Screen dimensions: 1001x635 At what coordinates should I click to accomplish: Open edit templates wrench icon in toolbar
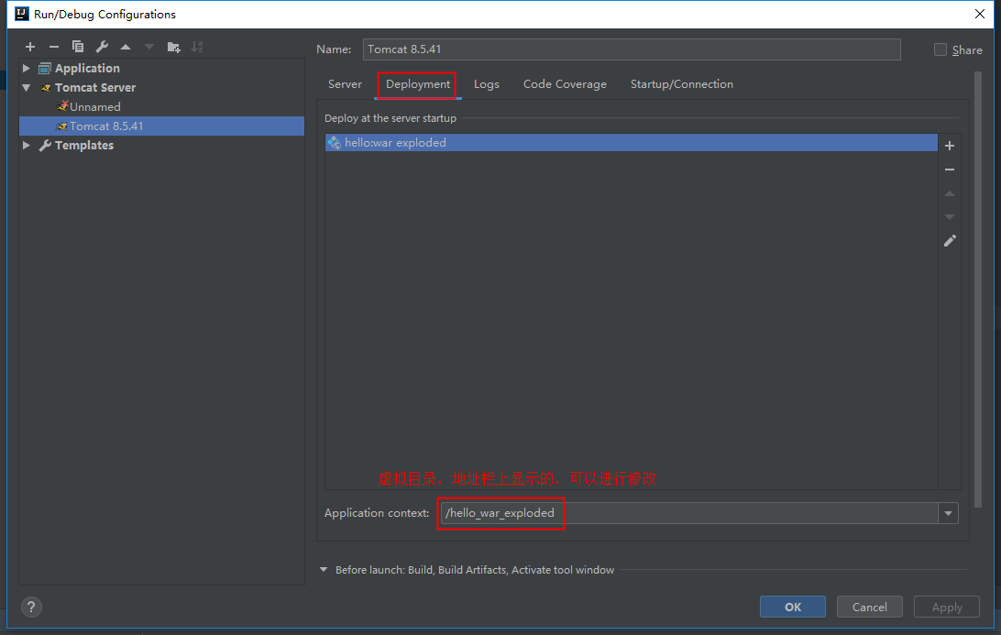(x=102, y=47)
